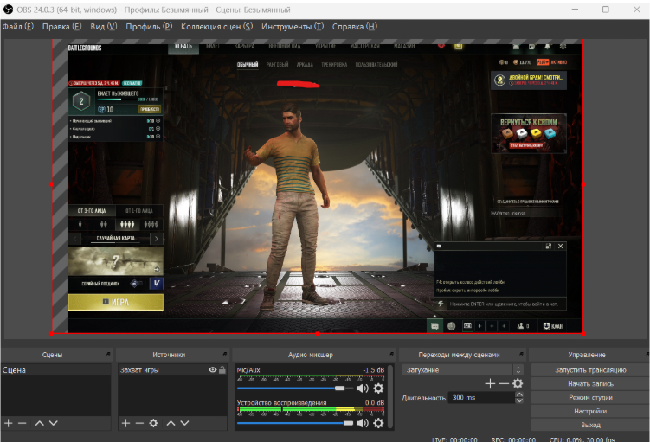Add a new source in Источники panel
Image resolution: width=650 pixels, height=442 pixels.
pos(125,423)
